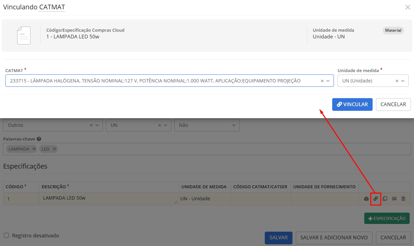Remove the LAMPADA keyword tag
Screen dimensions: 414x246
pyautogui.click(x=34, y=149)
